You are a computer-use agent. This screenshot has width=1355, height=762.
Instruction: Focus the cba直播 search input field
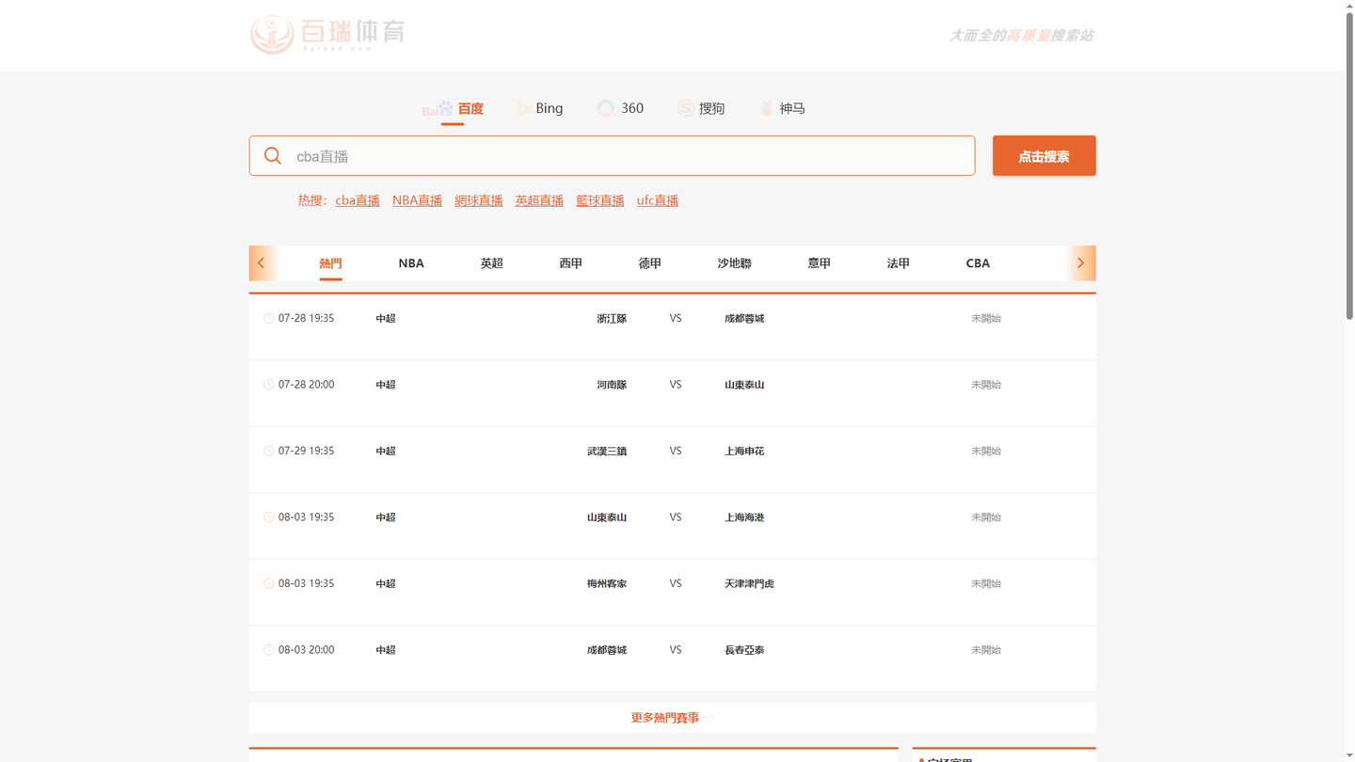coord(612,156)
